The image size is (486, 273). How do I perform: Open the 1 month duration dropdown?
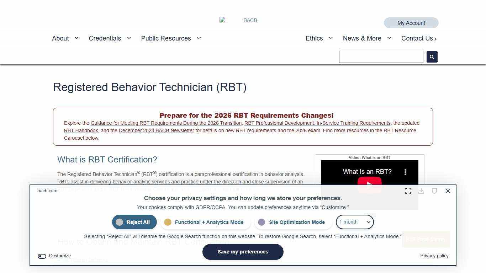tap(354, 222)
